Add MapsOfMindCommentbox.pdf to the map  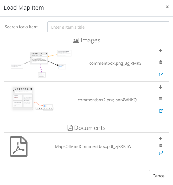coord(161,138)
